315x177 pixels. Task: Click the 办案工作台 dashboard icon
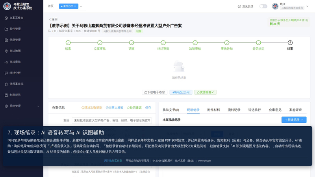point(6,18)
